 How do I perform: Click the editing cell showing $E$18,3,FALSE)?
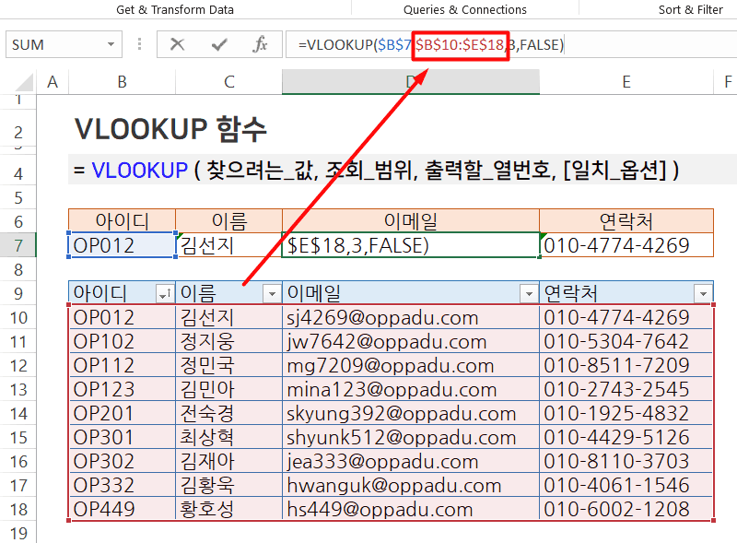tap(411, 245)
